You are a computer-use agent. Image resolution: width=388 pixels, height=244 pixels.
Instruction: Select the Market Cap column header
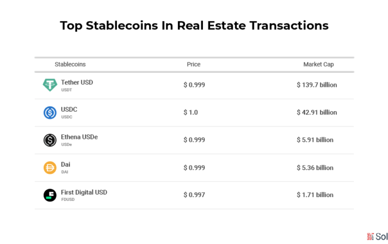[319, 64]
